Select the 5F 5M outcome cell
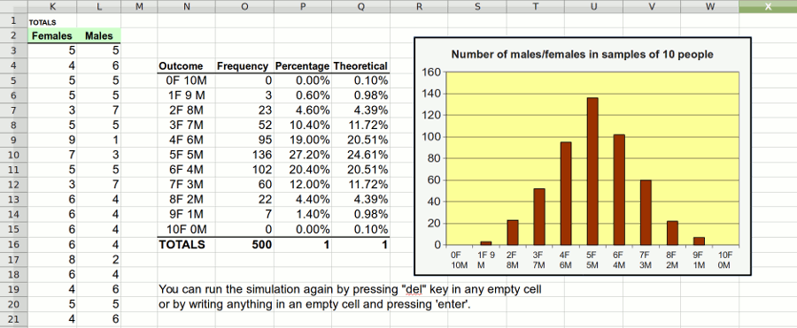Image resolution: width=797 pixels, height=328 pixels. point(186,154)
